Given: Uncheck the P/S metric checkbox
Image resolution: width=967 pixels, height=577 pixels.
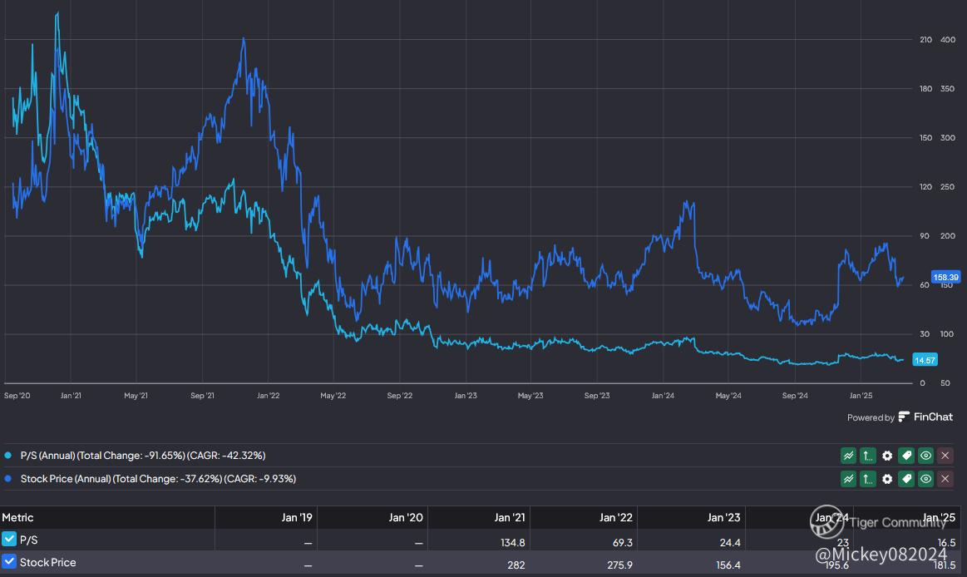Looking at the screenshot, I should coord(9,540).
